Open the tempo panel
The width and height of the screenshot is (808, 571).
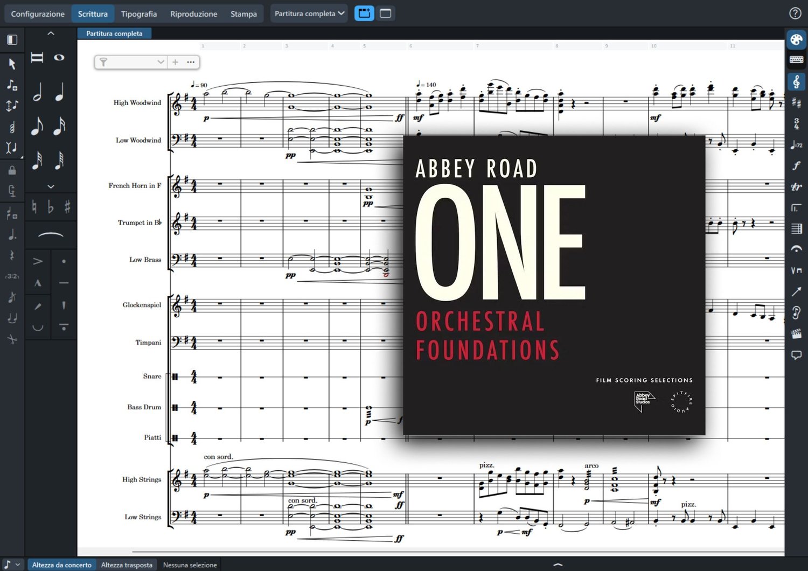pyautogui.click(x=796, y=144)
